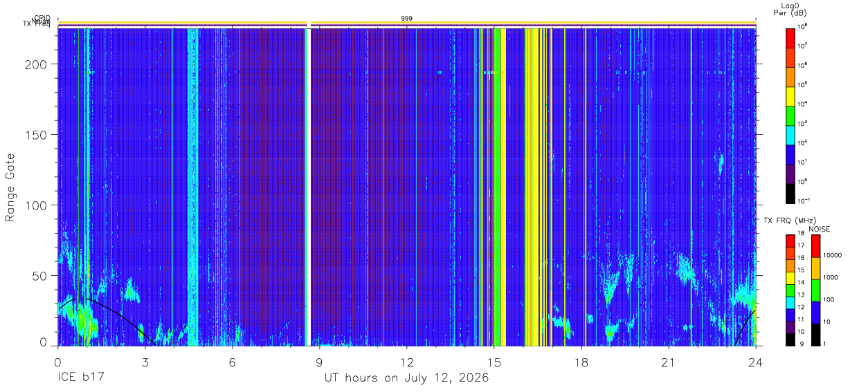Click the '18' label on TX FRQ colorbar
850x392 pixels.
point(802,234)
